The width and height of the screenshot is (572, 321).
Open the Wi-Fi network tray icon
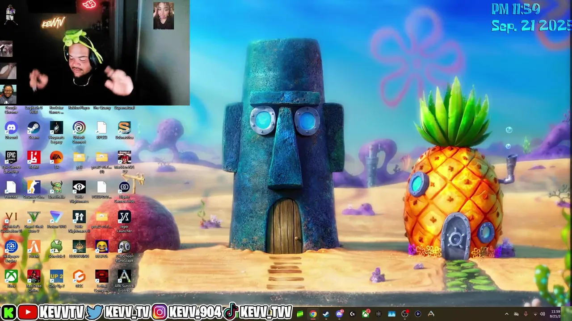[535, 314]
